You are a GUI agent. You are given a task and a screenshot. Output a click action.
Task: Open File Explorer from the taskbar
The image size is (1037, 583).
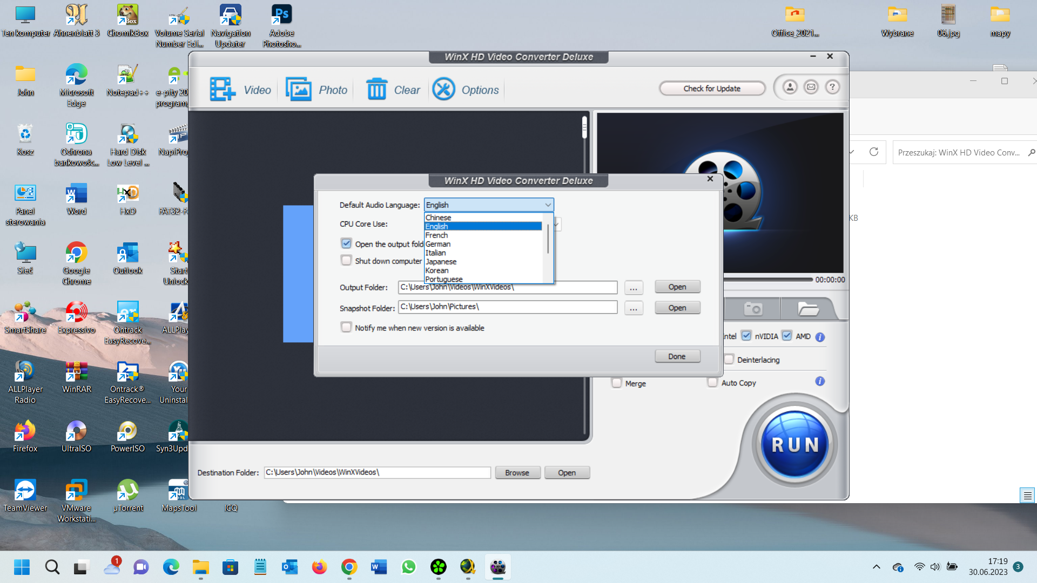point(200,567)
